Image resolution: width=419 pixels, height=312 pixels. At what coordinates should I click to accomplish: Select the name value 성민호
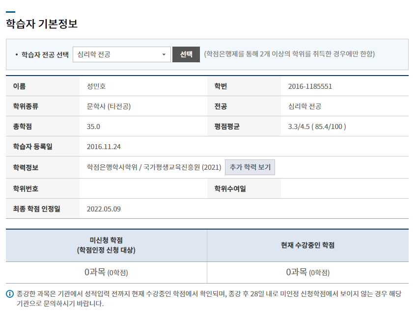[96, 86]
